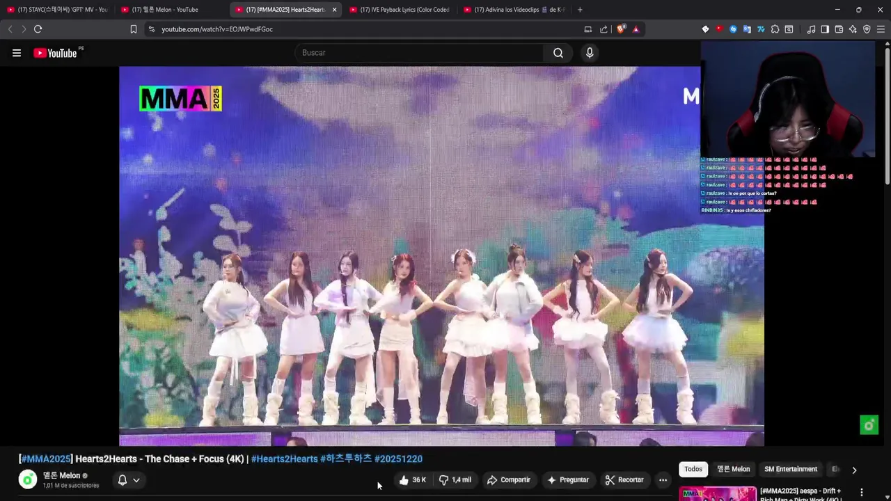The height and width of the screenshot is (501, 891).
Task: Switch to Adivina los Videoclips tab
Action: pyautogui.click(x=514, y=10)
